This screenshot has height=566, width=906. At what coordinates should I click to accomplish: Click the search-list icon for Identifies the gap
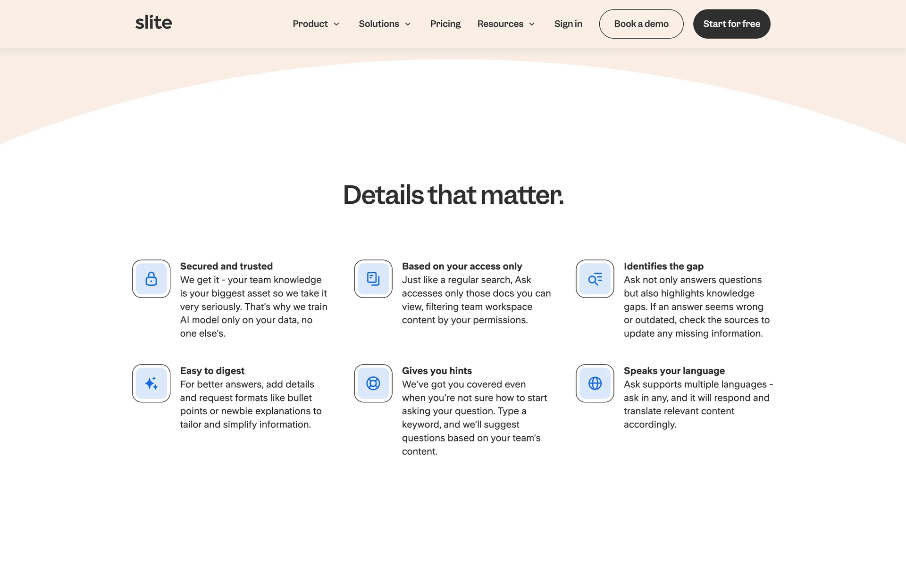[595, 279]
